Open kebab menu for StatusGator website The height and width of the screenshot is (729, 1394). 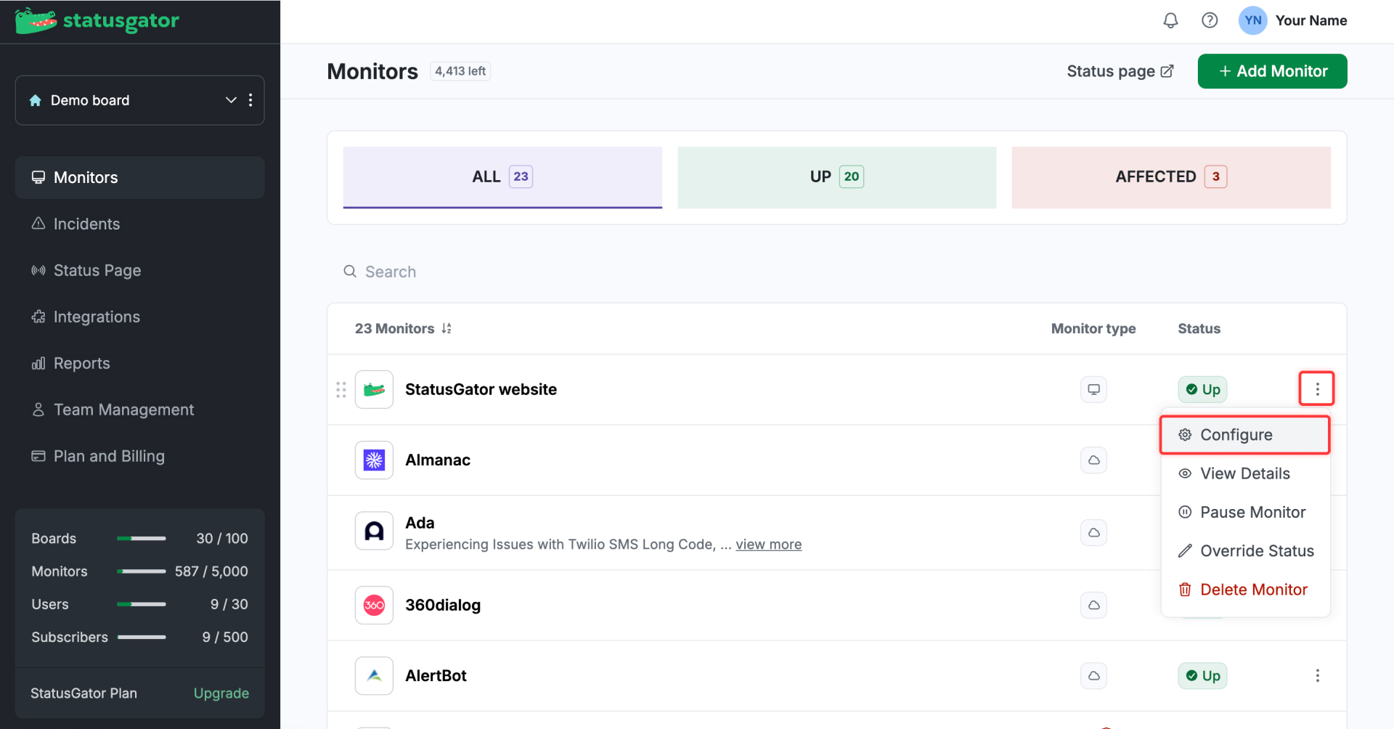pyautogui.click(x=1317, y=390)
